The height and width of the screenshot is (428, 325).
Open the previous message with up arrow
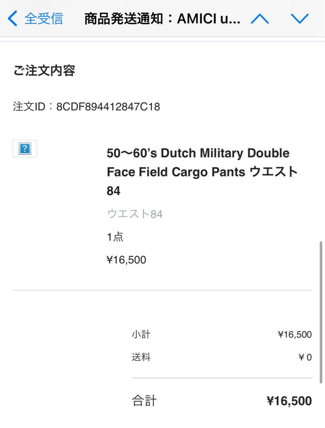click(x=260, y=19)
